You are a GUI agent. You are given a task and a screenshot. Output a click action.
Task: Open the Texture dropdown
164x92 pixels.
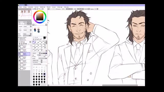(27, 27)
